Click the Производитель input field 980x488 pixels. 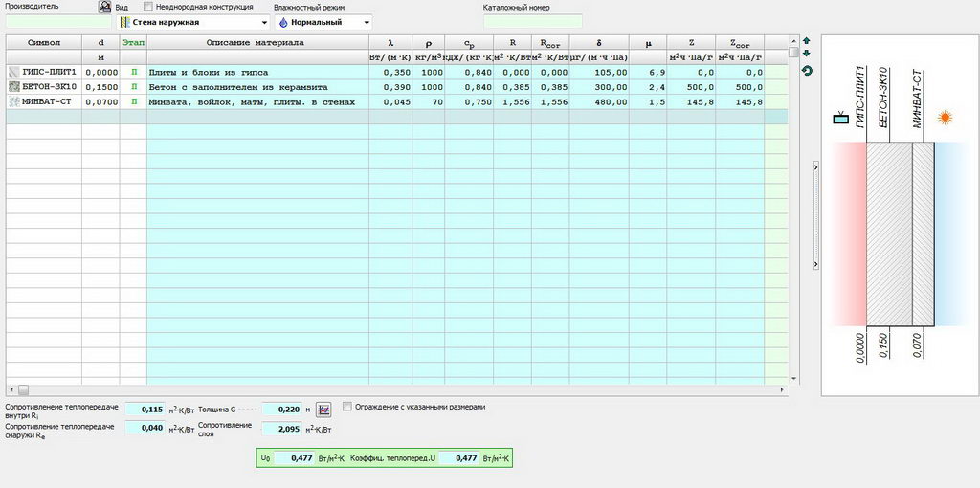[58, 21]
